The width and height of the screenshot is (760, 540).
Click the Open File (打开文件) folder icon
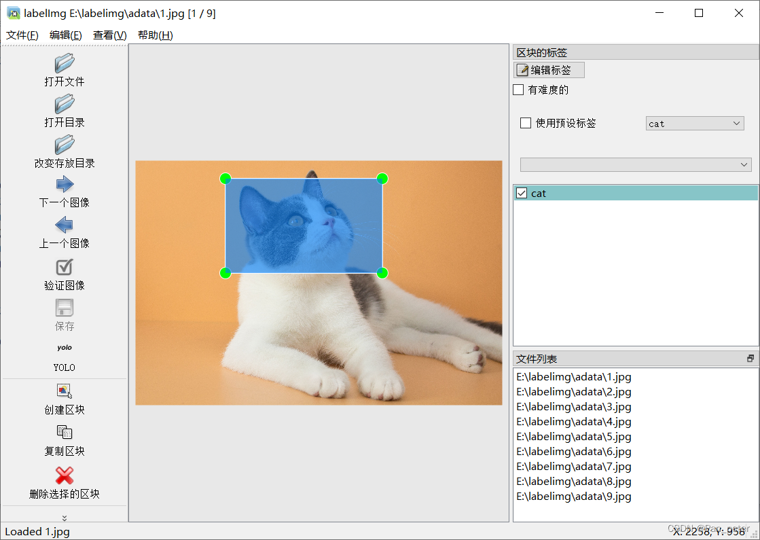[x=65, y=63]
